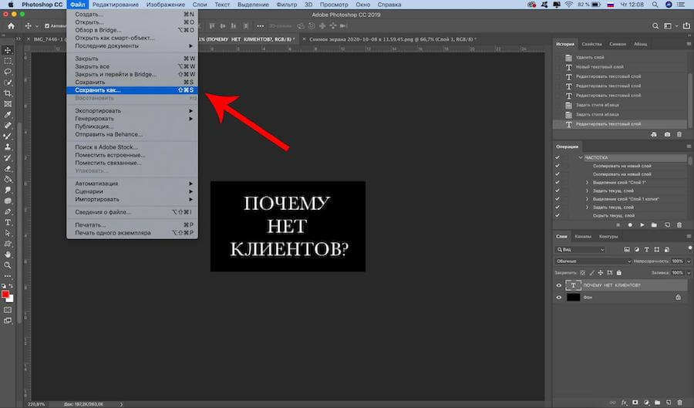
Task: Open the Свойства panel tab
Action: 591,44
